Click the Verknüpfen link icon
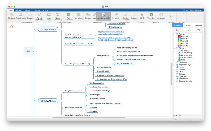 pos(116,14)
